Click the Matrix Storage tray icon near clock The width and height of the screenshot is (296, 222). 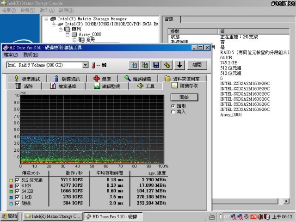point(267,217)
